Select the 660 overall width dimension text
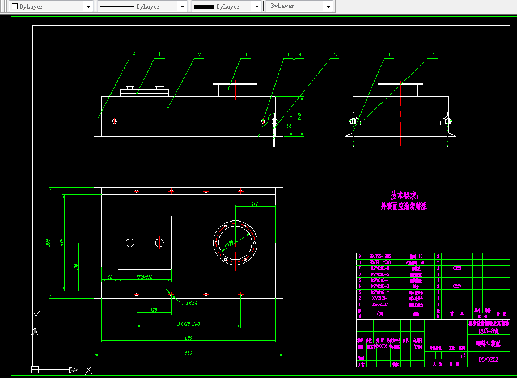Image resolution: width=517 pixels, height=378 pixels. (x=188, y=352)
